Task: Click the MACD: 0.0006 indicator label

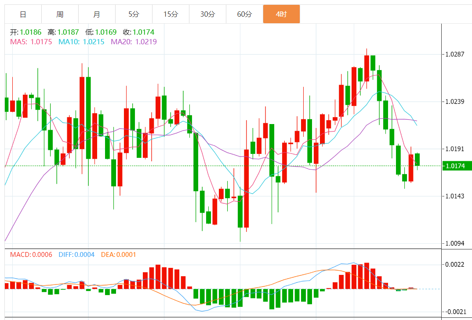Action: [31, 255]
